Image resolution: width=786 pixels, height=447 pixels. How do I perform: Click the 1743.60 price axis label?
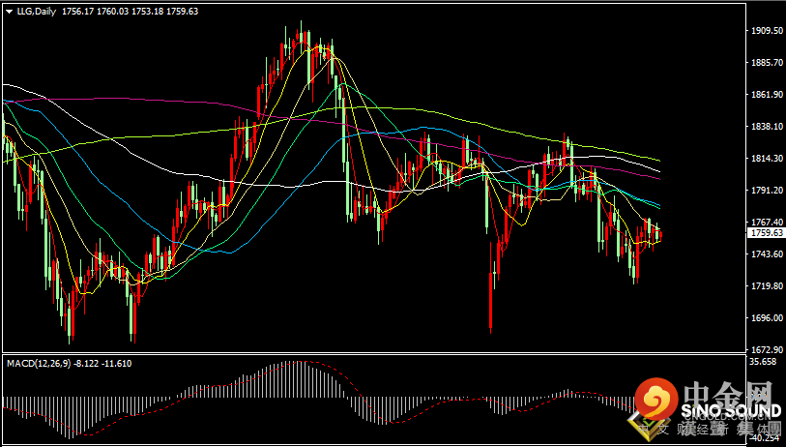tap(768, 253)
